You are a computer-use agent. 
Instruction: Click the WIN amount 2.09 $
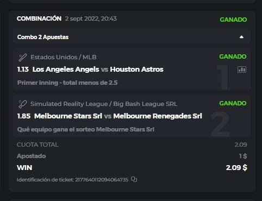pos(236,168)
